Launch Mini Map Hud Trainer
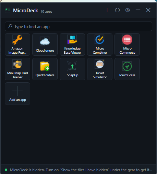Screen dimensions: 157x174 click(x=17, y=69)
